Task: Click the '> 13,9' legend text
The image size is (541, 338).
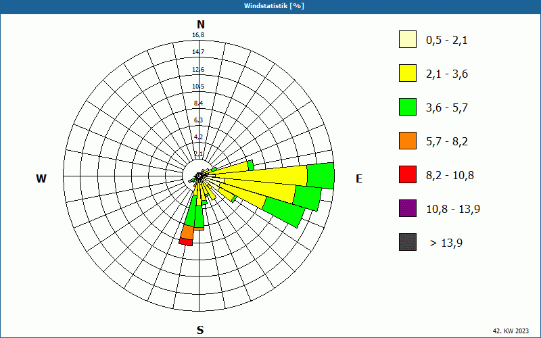Action: (x=446, y=243)
